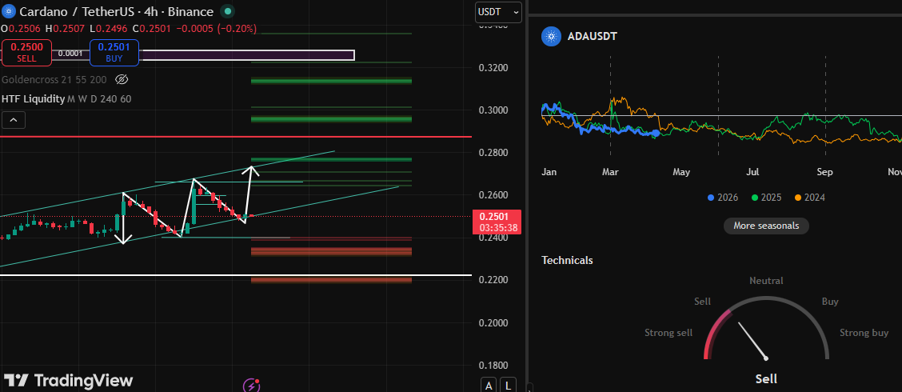The height and width of the screenshot is (392, 902).
Task: Click the green market status dot
Action: 229,11
